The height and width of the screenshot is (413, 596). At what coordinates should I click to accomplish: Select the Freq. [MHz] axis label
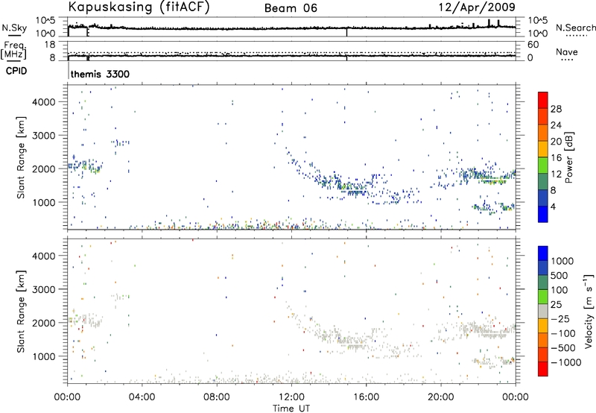13,50
